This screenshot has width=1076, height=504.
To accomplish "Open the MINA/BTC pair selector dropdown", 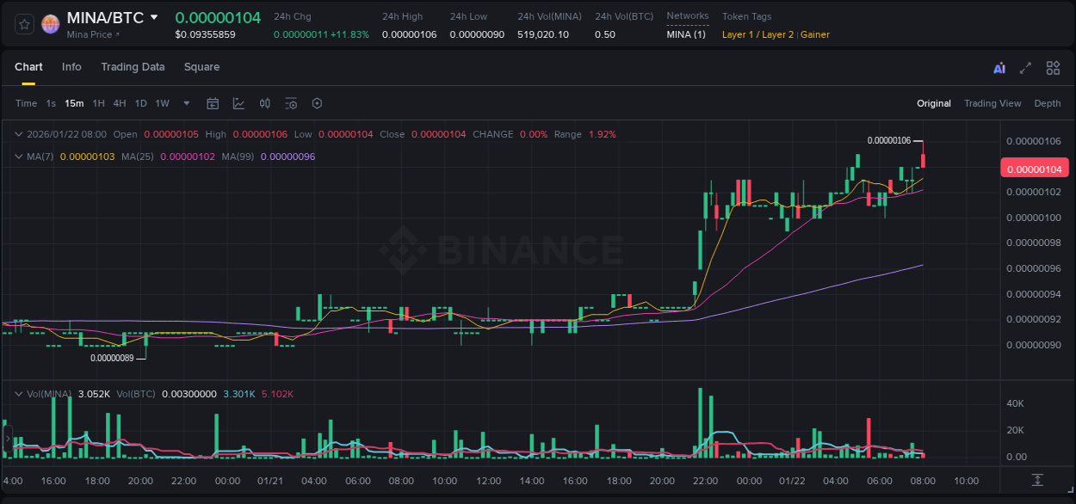I will (155, 16).
